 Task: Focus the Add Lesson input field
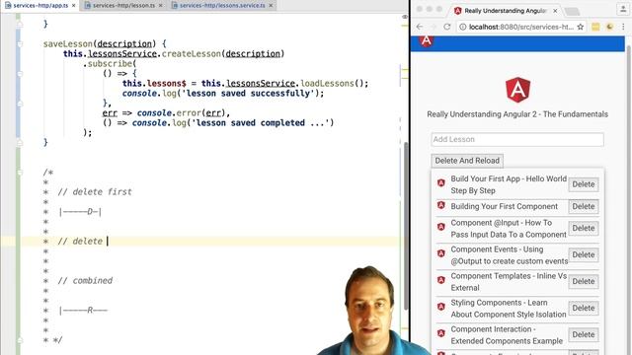coord(517,139)
